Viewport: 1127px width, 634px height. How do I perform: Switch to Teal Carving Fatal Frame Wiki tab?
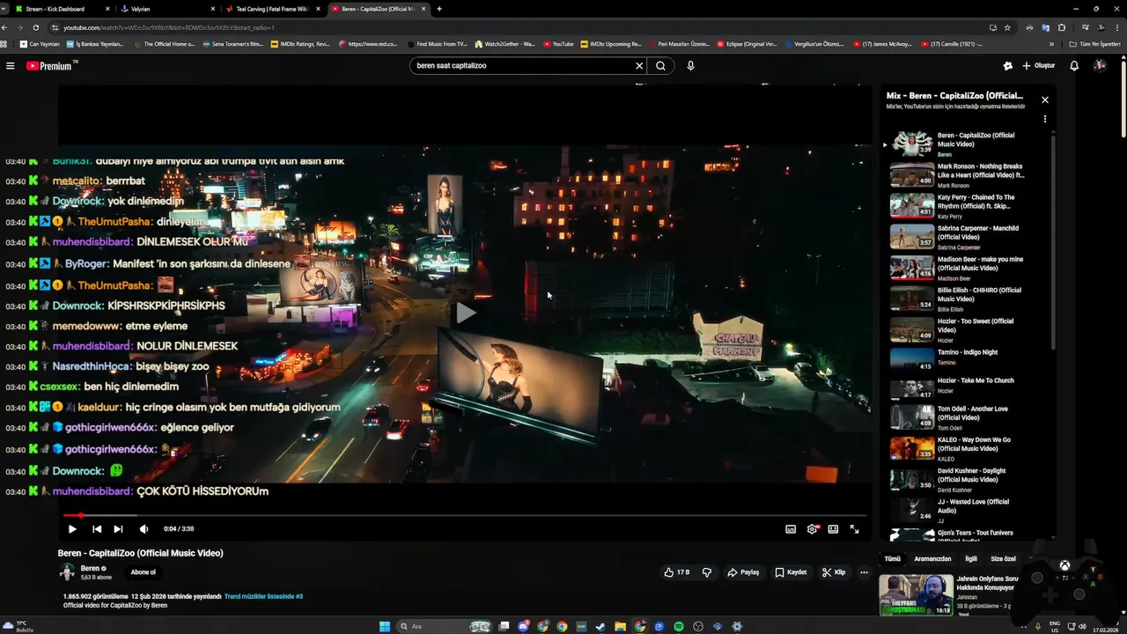[272, 9]
